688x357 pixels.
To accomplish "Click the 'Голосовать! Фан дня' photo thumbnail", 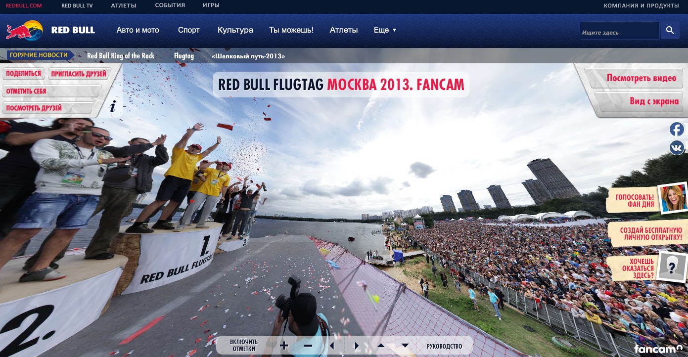I will [x=672, y=198].
